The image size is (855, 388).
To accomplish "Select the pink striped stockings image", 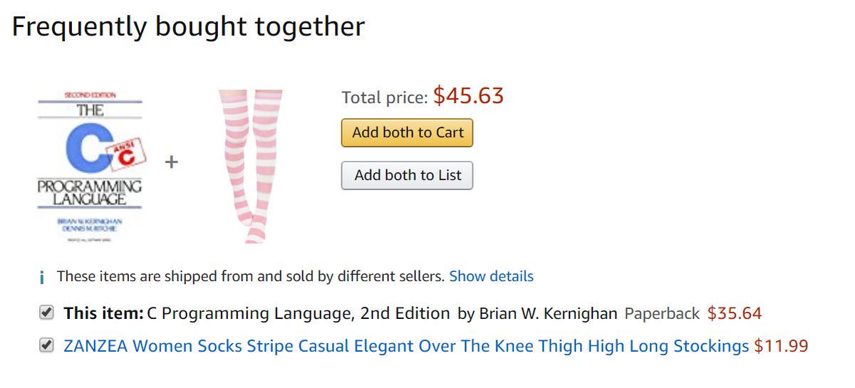I will (x=251, y=166).
